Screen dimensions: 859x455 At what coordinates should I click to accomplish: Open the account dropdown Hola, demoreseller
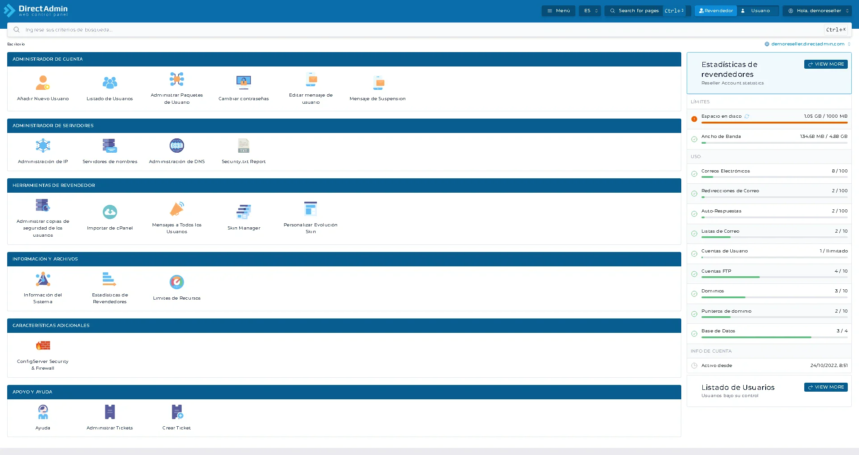tap(816, 10)
